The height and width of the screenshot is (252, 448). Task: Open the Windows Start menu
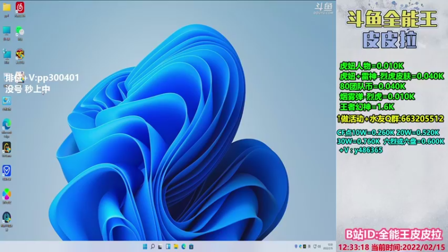[x=145, y=246]
